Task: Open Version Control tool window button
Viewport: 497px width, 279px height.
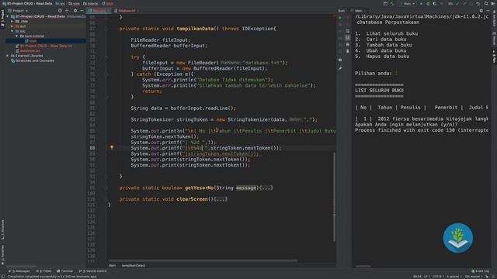Action: [92, 271]
